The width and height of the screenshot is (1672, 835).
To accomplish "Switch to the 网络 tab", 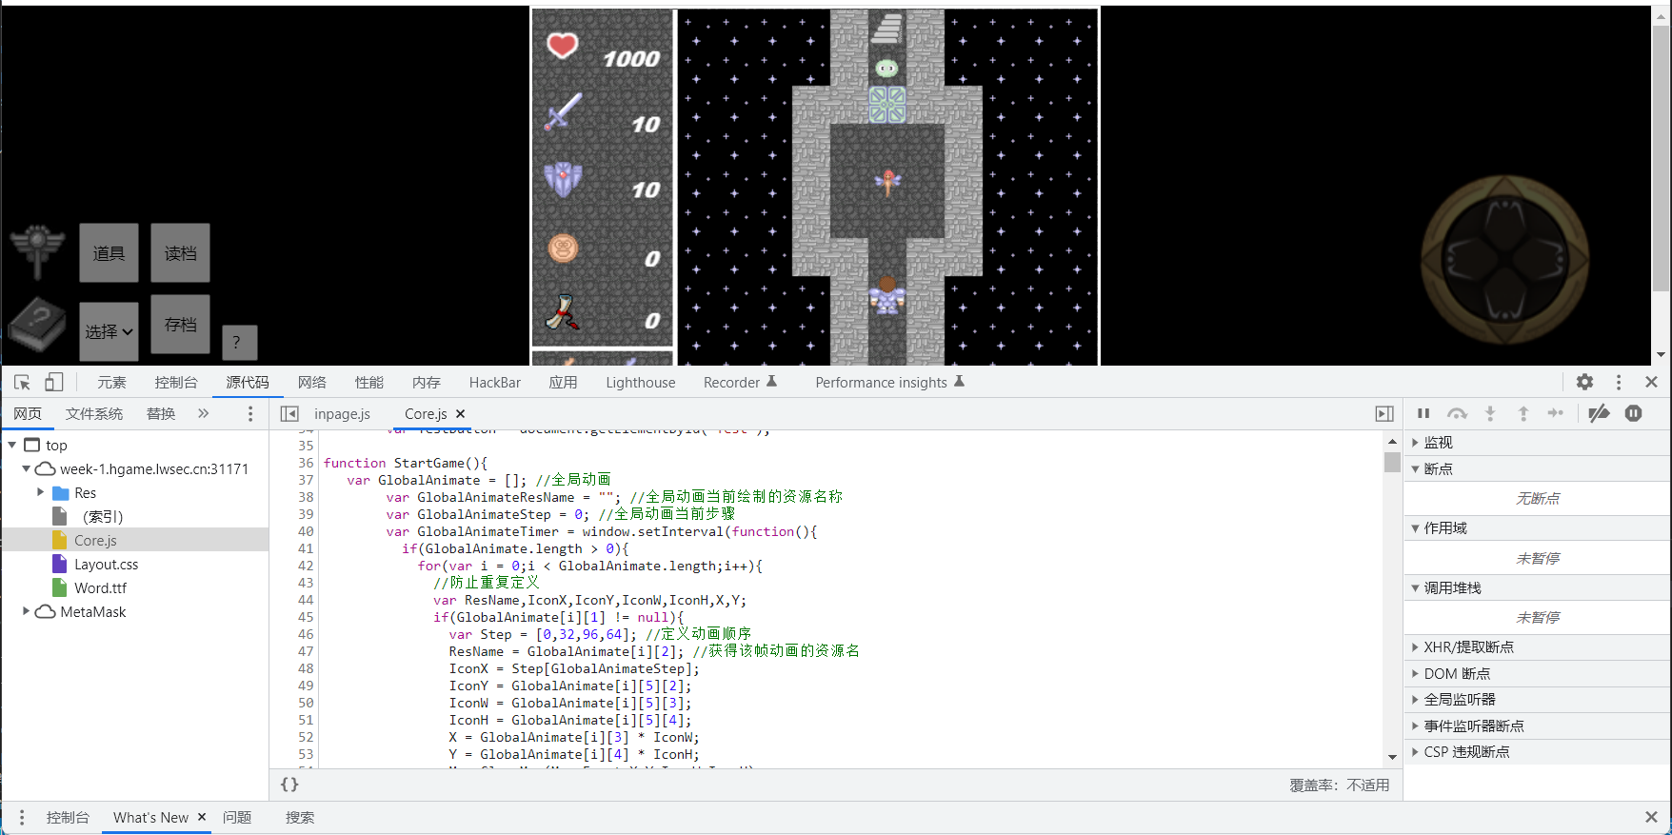I will click(x=311, y=383).
